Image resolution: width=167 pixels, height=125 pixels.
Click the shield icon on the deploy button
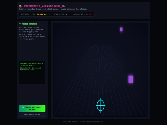coord(23,107)
